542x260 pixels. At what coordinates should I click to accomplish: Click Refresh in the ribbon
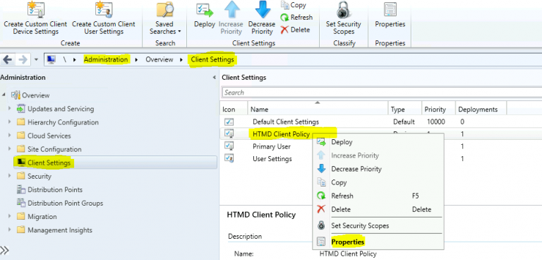(296, 18)
